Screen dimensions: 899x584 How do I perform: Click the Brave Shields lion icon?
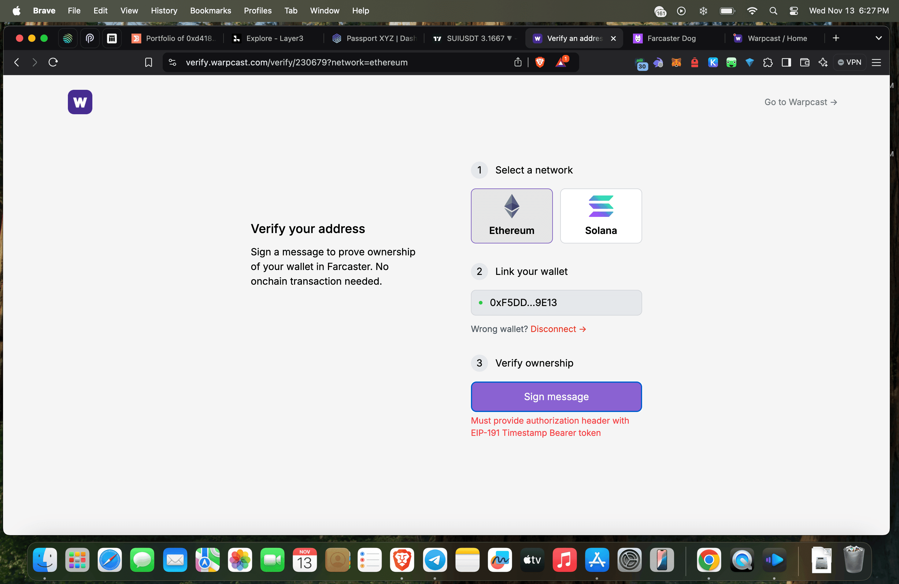[x=540, y=62]
